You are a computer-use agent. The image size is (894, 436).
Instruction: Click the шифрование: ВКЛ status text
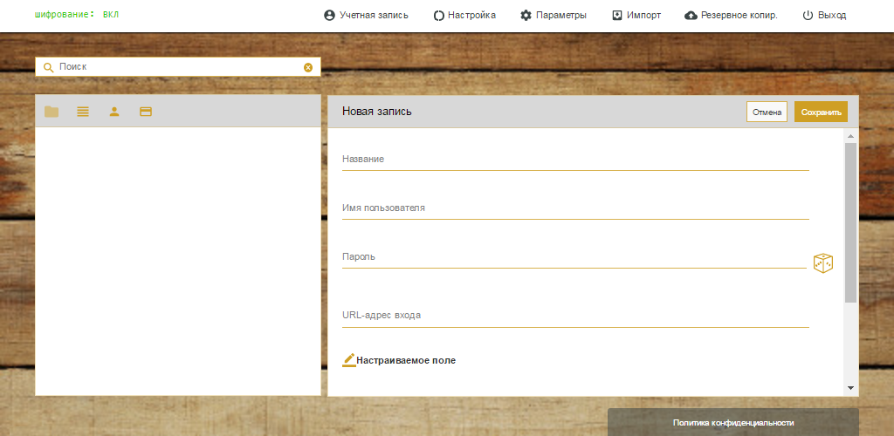coord(77,14)
